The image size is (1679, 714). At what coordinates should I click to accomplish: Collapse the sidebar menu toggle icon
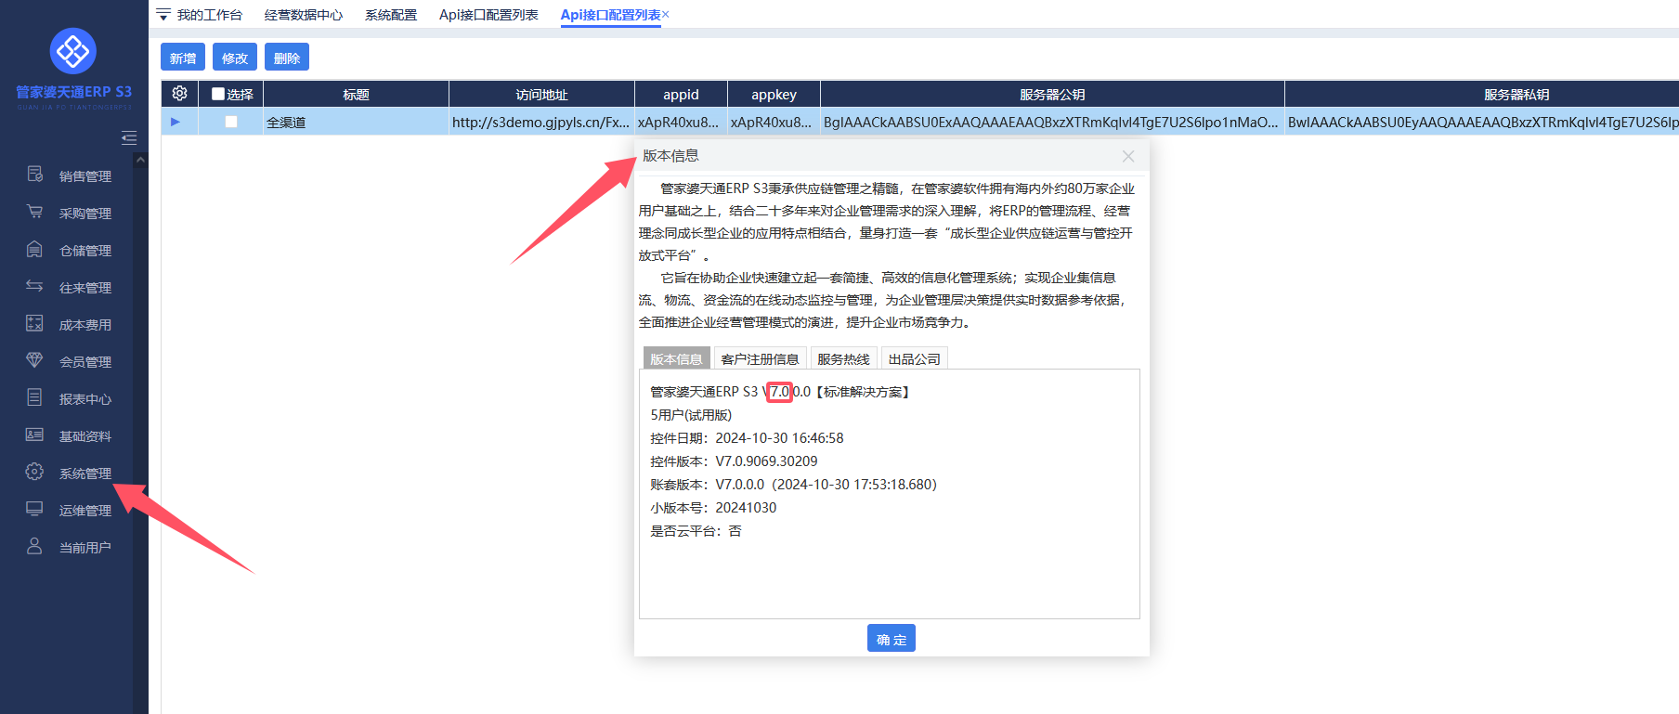129,138
